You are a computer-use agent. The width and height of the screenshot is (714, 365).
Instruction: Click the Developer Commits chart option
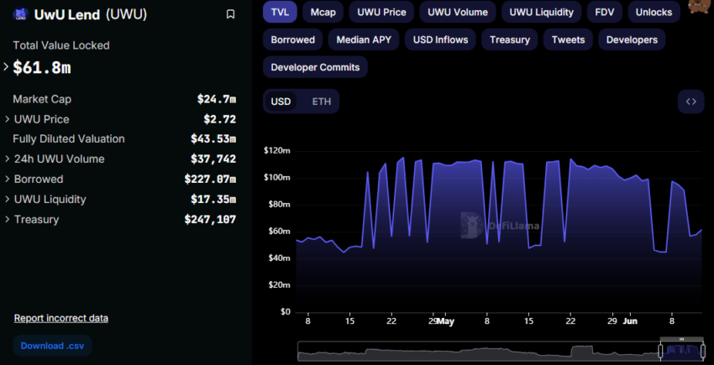point(315,67)
